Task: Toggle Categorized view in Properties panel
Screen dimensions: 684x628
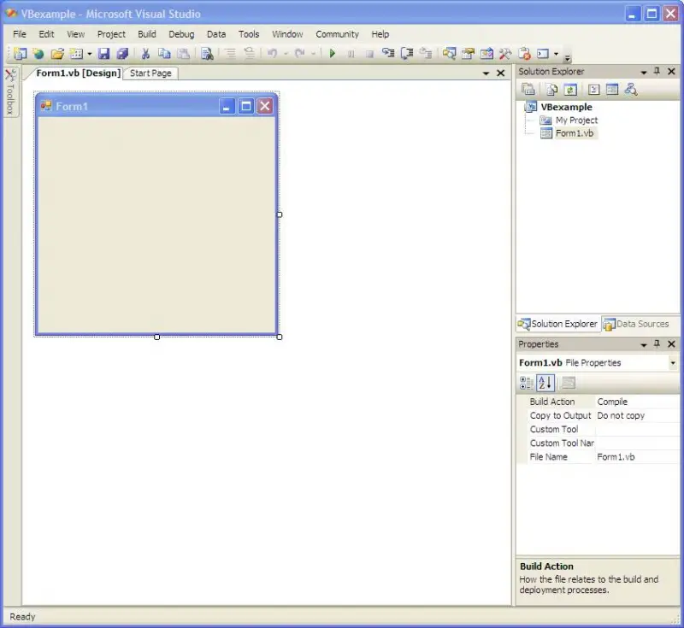Action: click(x=527, y=383)
